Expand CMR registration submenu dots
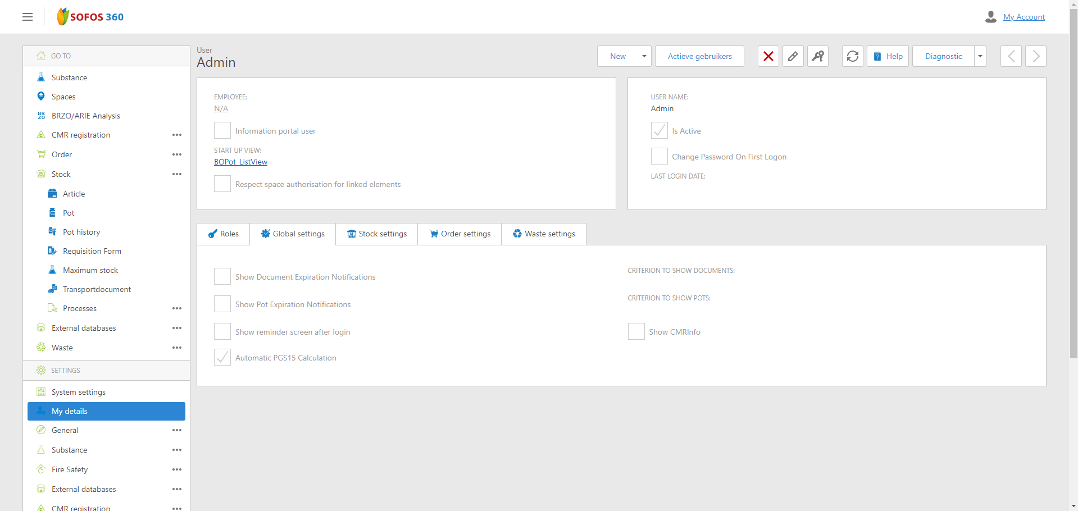1078x511 pixels. click(x=177, y=135)
